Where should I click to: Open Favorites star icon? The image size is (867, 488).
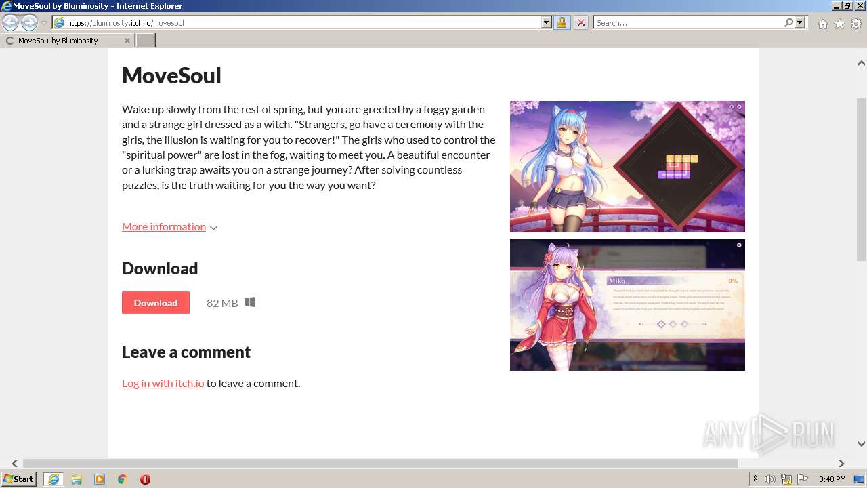pyautogui.click(x=839, y=24)
